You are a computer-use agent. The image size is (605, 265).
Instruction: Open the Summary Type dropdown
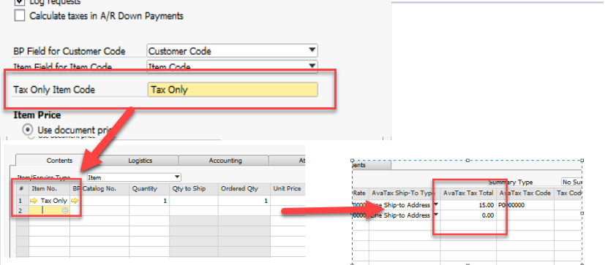(x=571, y=183)
